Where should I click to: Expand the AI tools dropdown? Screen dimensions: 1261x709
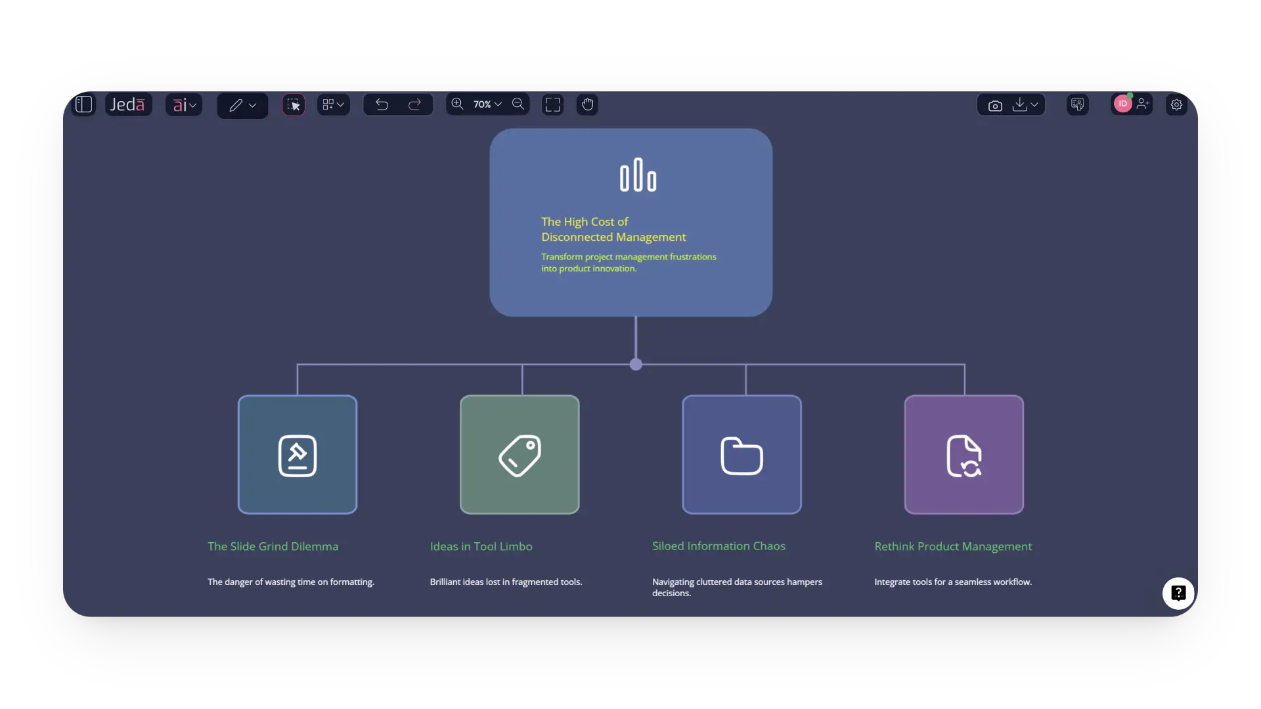[x=184, y=105]
